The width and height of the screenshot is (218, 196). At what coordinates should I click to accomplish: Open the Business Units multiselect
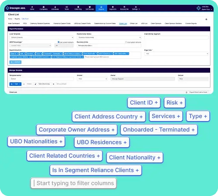(109, 46)
